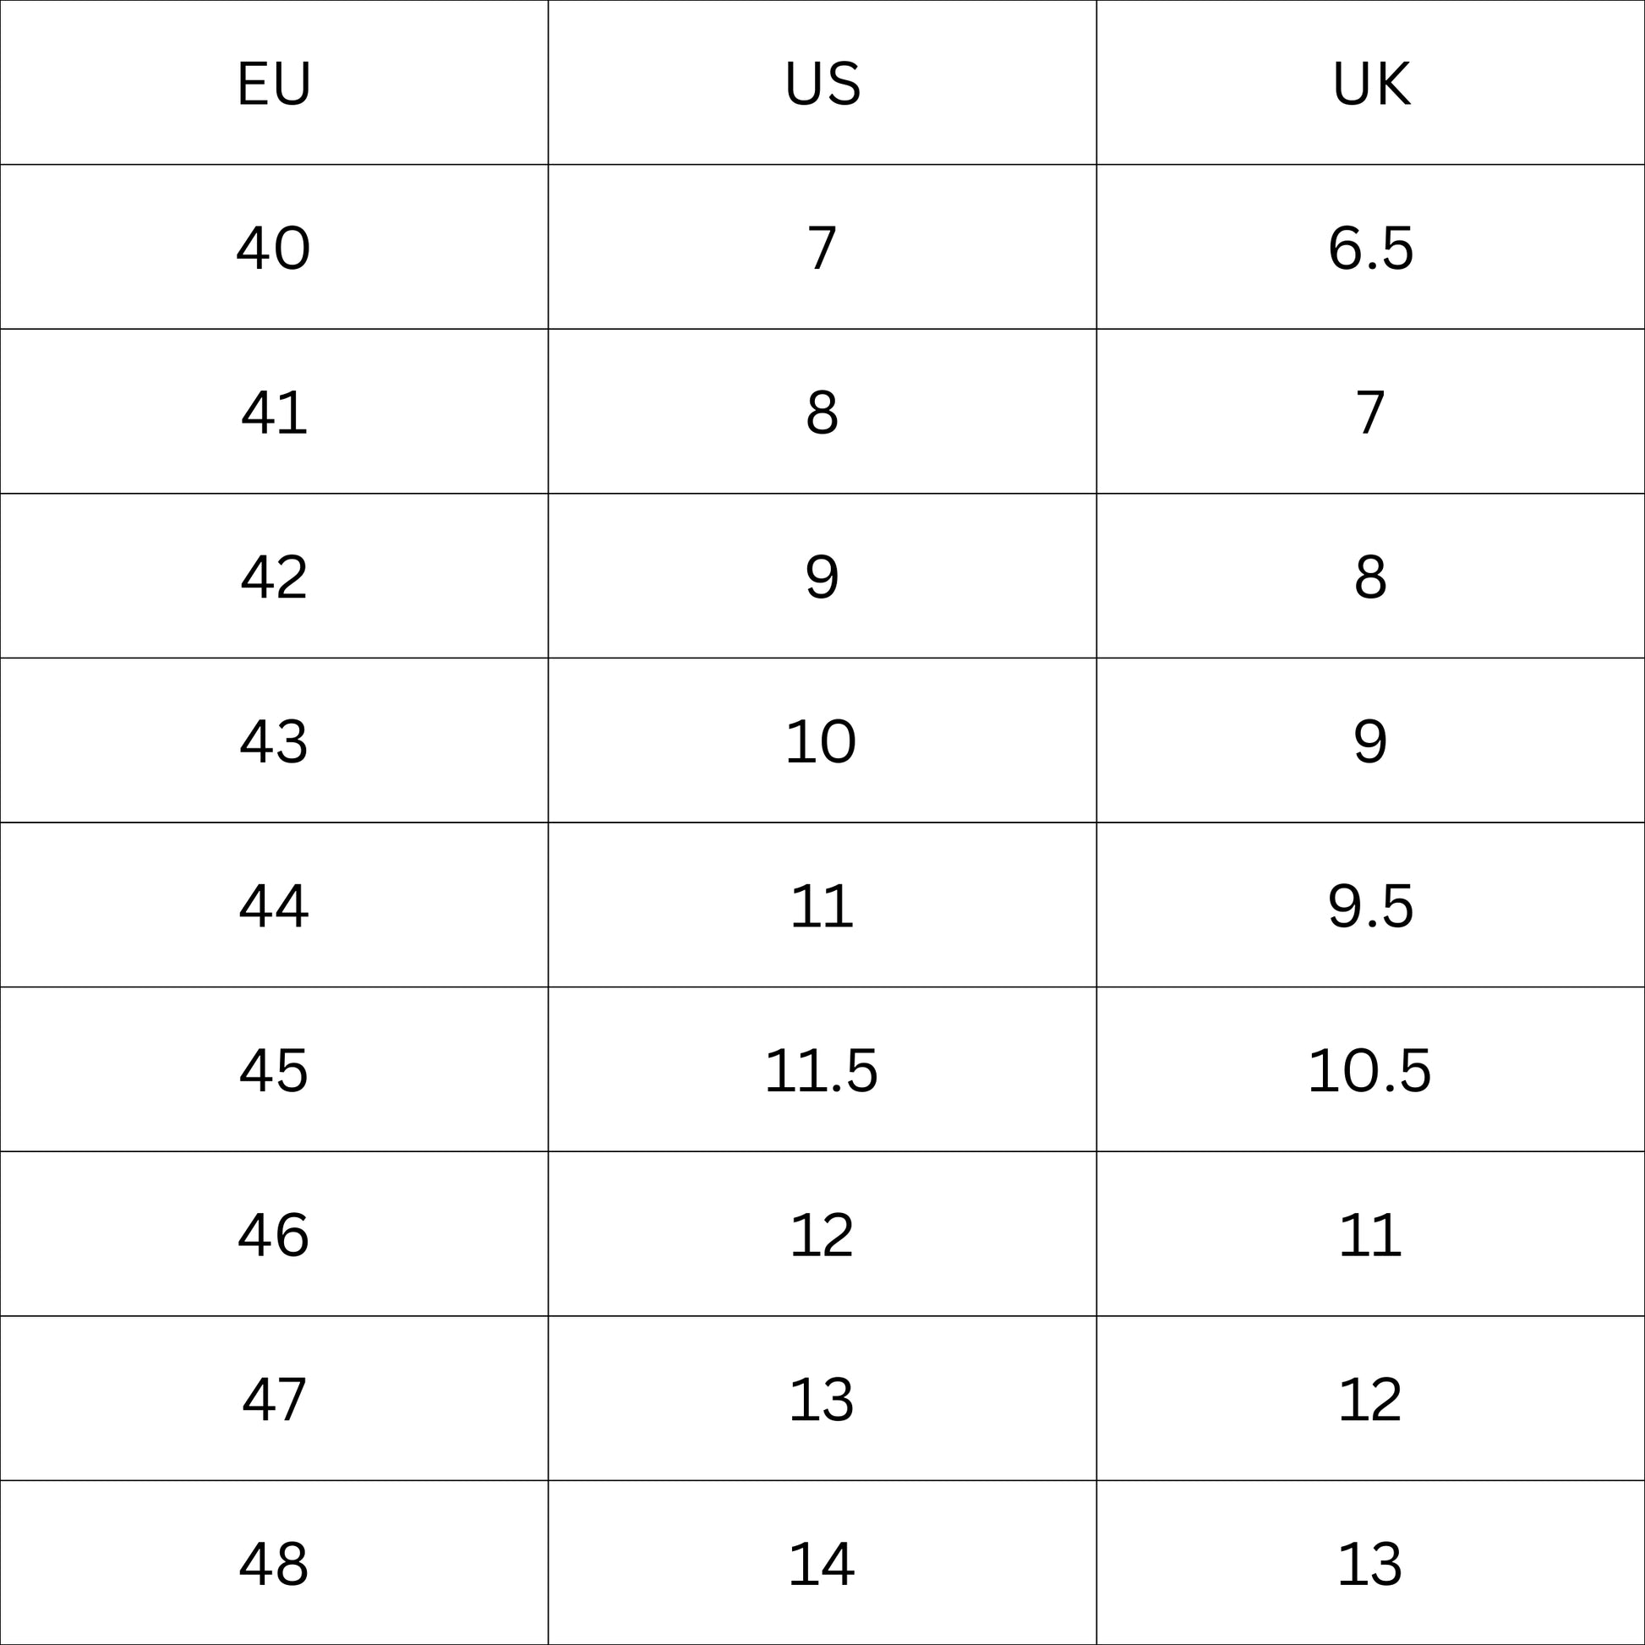Select the EU size 48 cell
Image resolution: width=1645 pixels, height=1645 pixels.
[x=273, y=1563]
